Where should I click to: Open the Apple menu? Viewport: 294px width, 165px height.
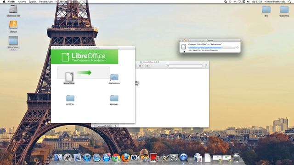(4, 1)
